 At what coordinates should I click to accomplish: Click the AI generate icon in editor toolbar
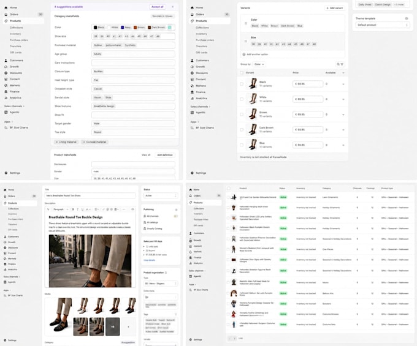48,209
